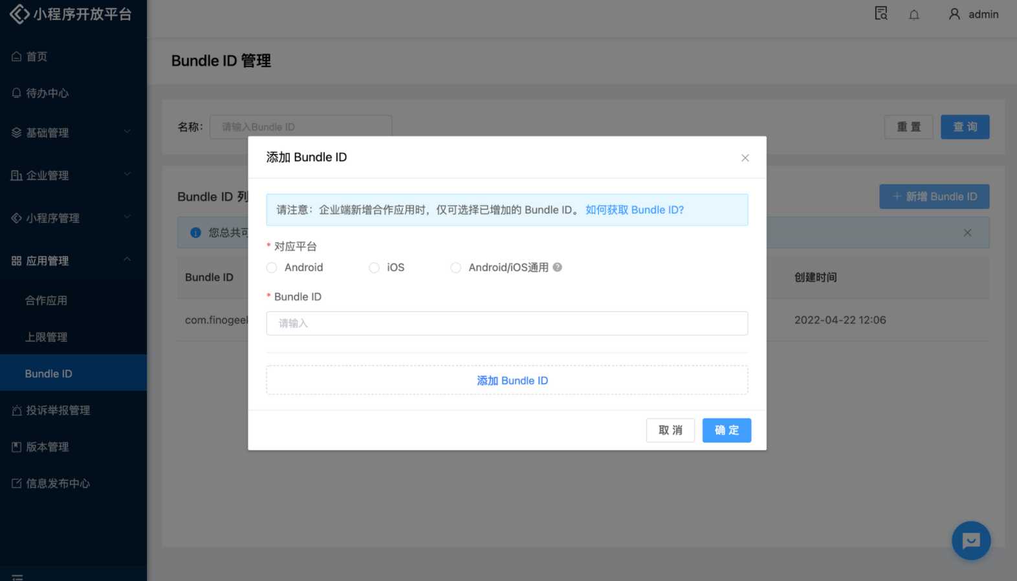Viewport: 1017px width, 581px height.
Task: Select the iOS platform radio button
Action: pyautogui.click(x=374, y=268)
